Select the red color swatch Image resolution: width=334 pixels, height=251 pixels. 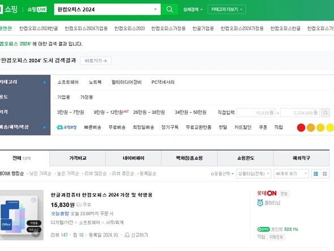pos(301,127)
